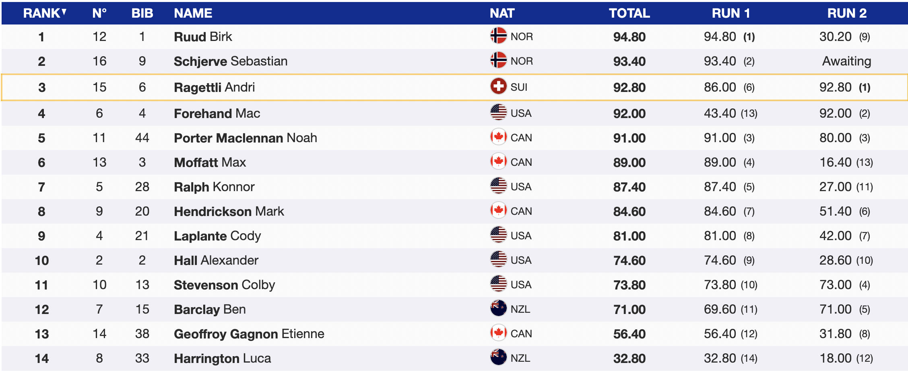Click Norway flag icon in Schjerve Sebastian row
The image size is (908, 371).
point(498,60)
